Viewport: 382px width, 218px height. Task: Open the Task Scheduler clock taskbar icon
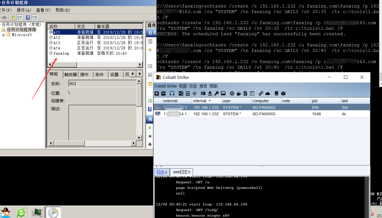pos(53,212)
